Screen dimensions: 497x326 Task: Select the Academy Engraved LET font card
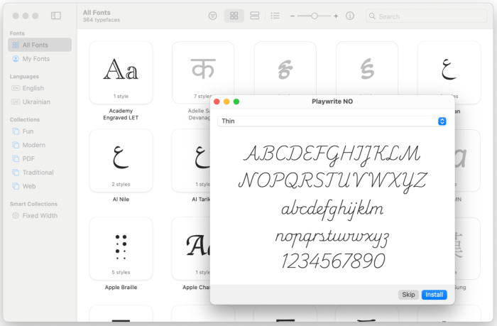(x=121, y=72)
